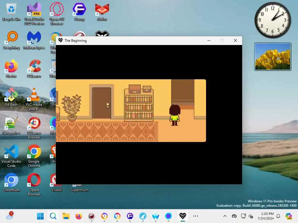The height and width of the screenshot is (223, 298).
Task: Open the r3dfox desktop shortcut
Action: click(x=102, y=11)
